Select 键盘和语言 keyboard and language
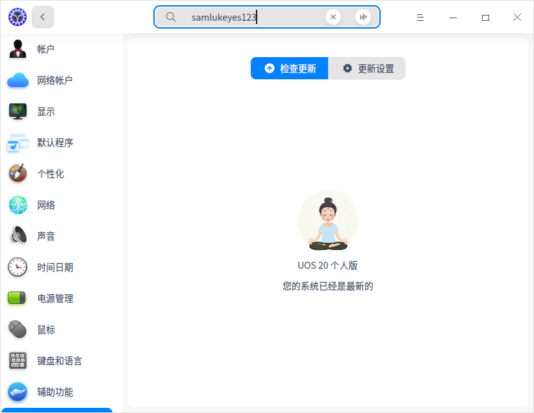This screenshot has width=534, height=413. 57,360
